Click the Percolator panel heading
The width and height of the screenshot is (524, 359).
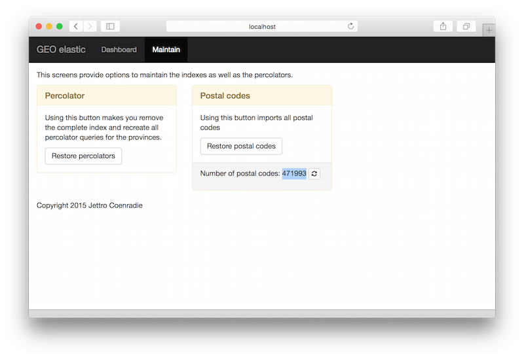click(x=65, y=95)
